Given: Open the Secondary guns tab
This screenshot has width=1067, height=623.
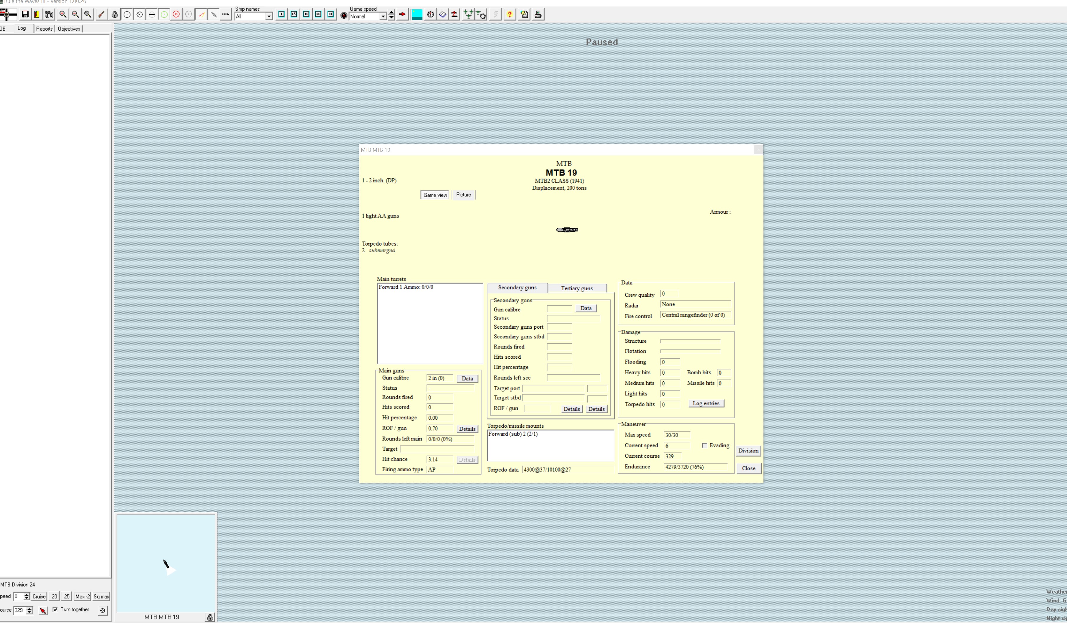Looking at the screenshot, I should [x=517, y=288].
